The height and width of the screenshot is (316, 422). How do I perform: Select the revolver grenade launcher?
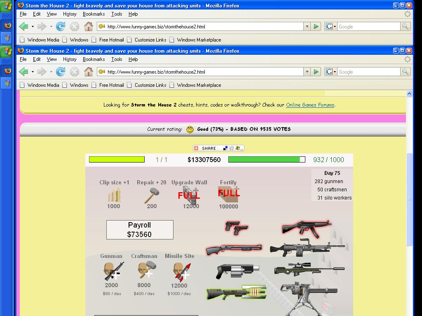point(237,271)
